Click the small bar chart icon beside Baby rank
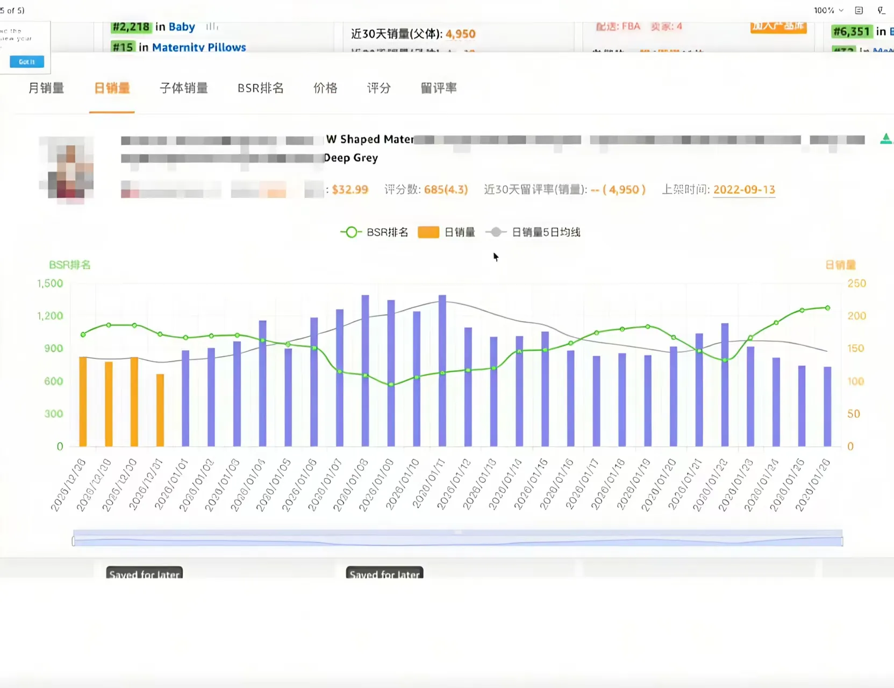Image resolution: width=894 pixels, height=688 pixels. [x=212, y=26]
